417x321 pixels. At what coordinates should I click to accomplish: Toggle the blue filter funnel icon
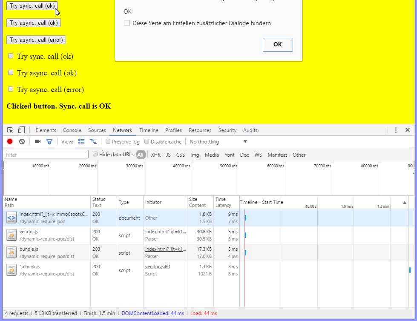[49, 142]
